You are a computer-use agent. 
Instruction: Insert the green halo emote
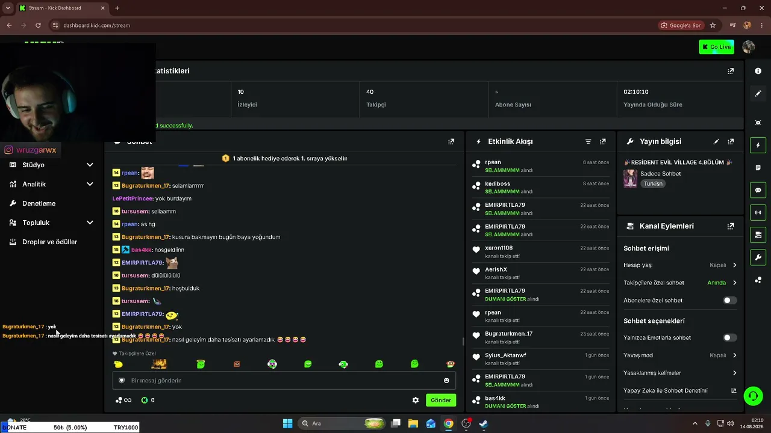coord(201,364)
